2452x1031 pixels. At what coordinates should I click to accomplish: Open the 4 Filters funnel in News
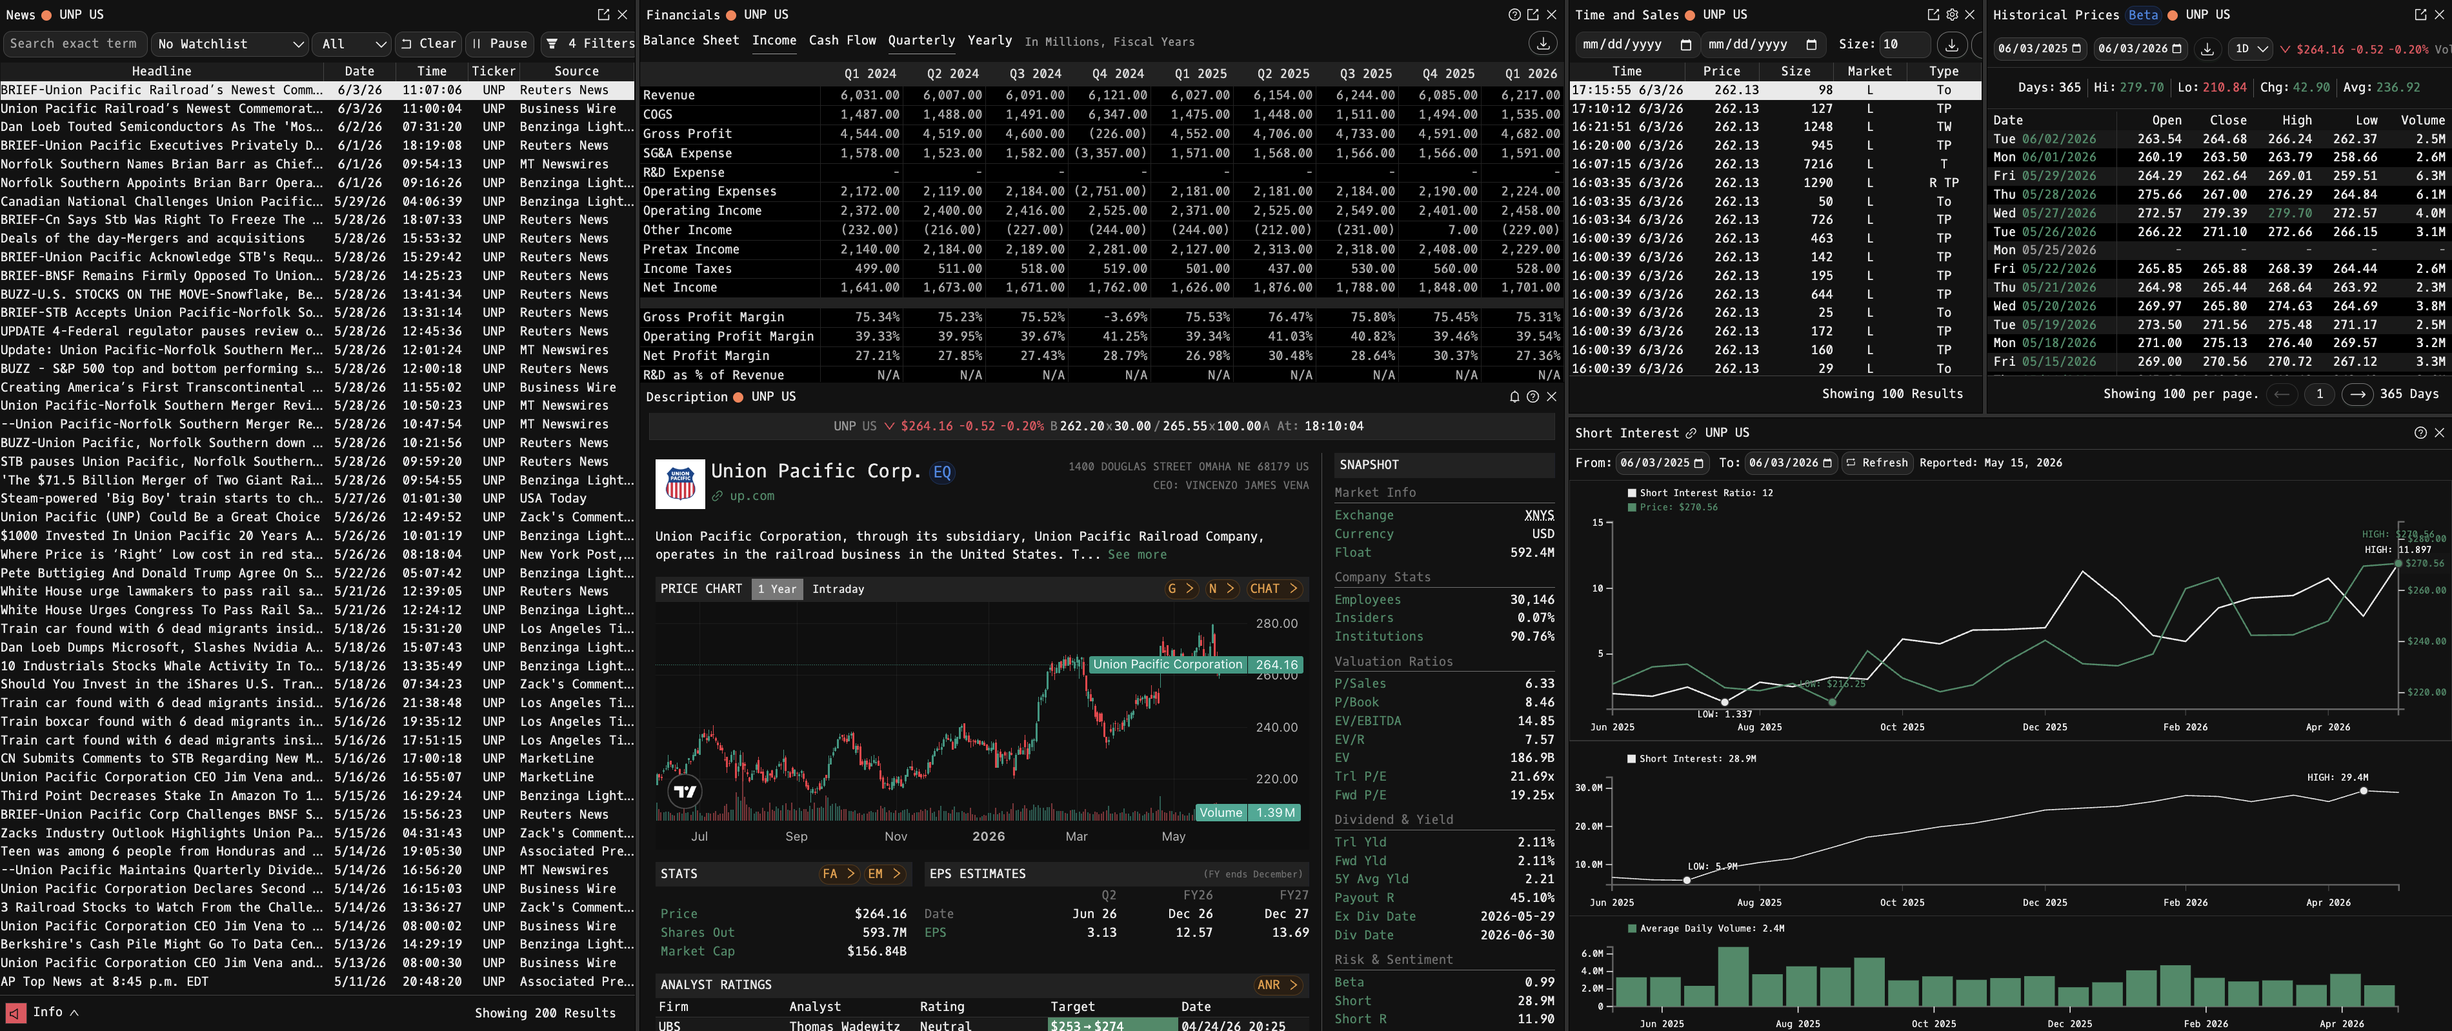click(x=588, y=44)
